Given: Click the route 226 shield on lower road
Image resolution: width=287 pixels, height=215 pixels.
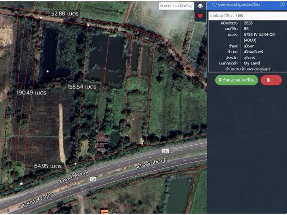Looking at the screenshot, I should (93, 179).
